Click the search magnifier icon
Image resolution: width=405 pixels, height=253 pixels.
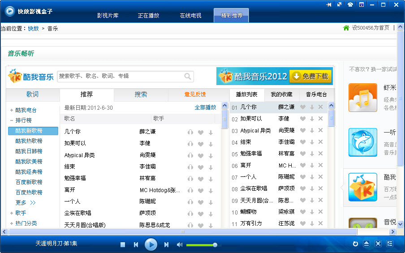point(188,76)
